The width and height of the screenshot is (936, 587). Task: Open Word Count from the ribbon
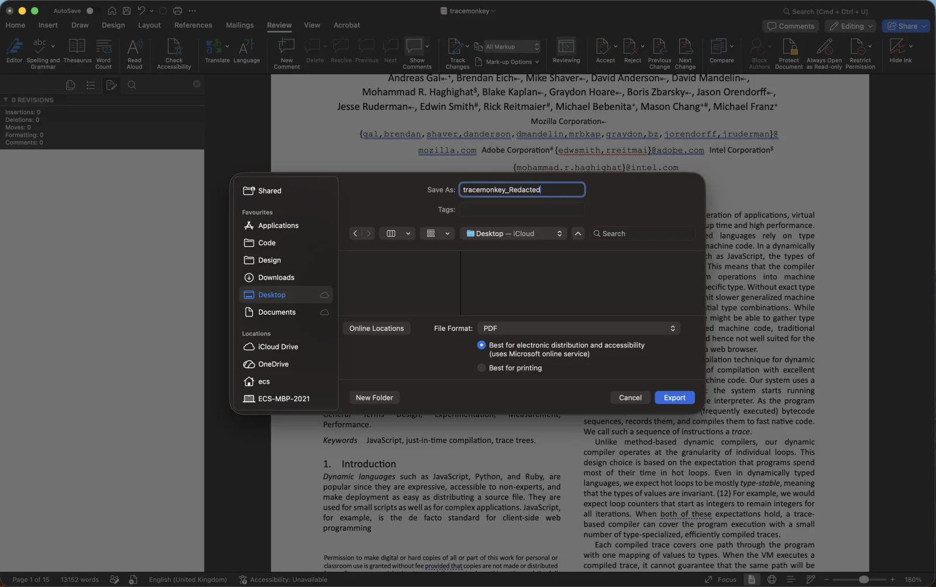click(104, 53)
